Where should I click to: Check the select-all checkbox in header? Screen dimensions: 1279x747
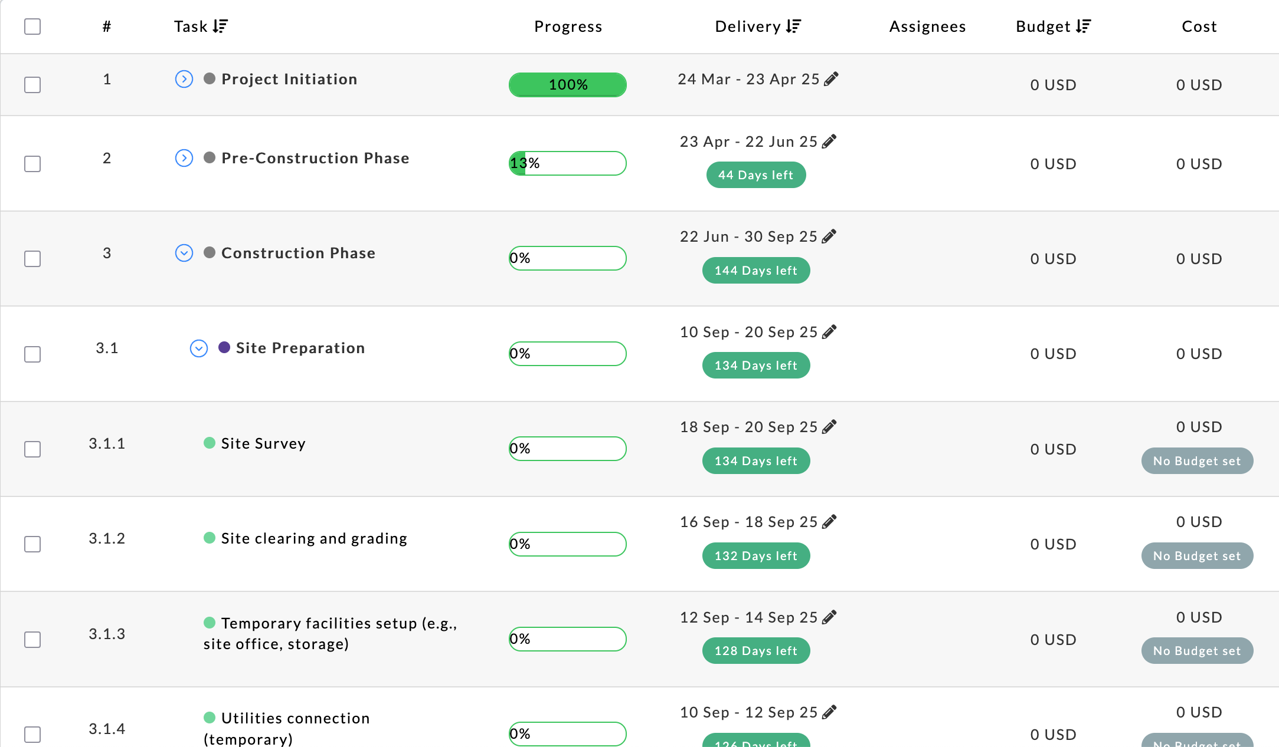click(x=32, y=27)
